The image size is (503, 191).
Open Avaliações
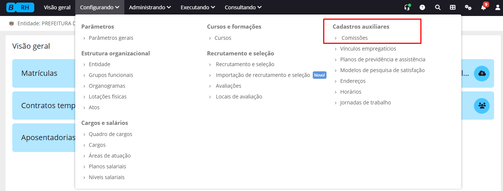[x=229, y=86]
